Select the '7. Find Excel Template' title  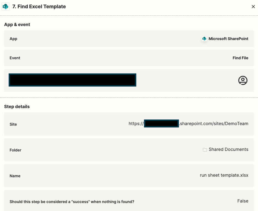click(39, 7)
